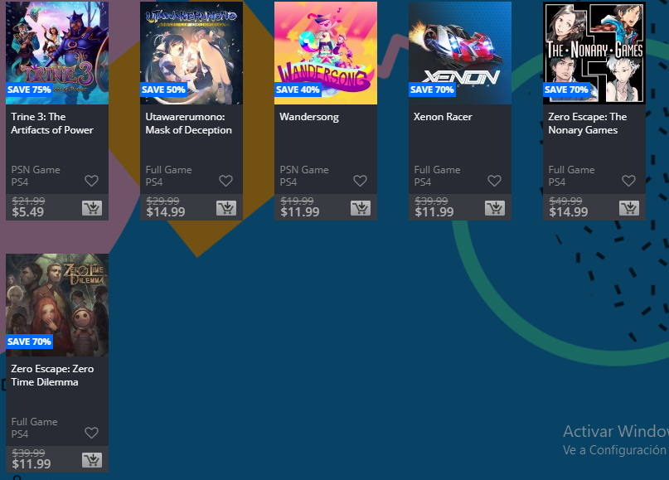Screen dimensions: 669x480
Task: Wishlist Utawarerumono with heart icon
Action: (225, 181)
